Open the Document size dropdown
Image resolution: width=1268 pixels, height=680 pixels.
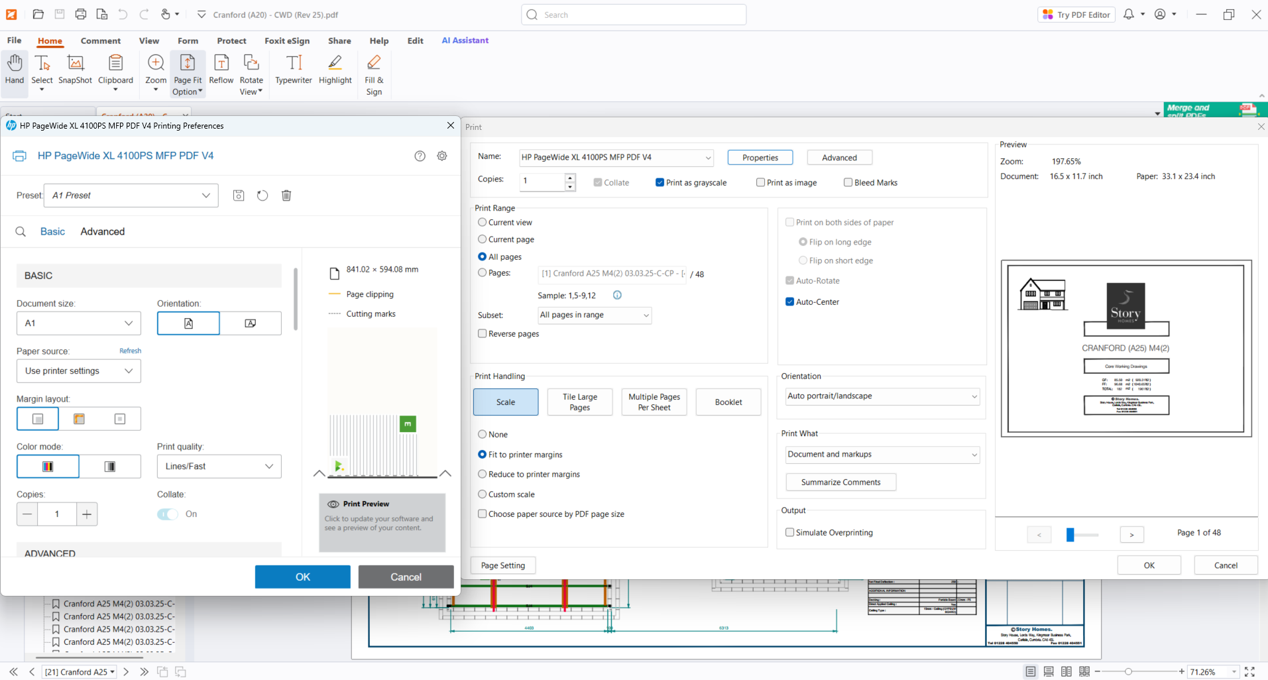[79, 323]
